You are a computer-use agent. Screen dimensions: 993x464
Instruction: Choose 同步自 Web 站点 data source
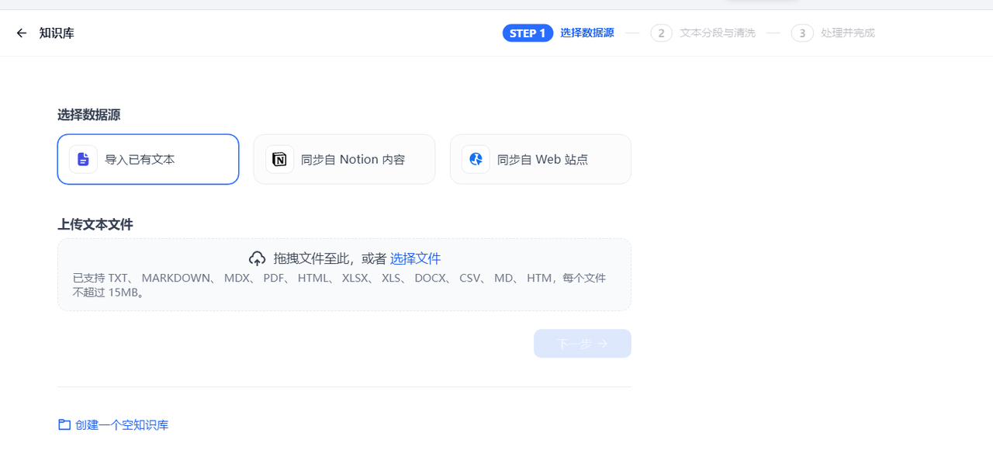click(x=541, y=159)
